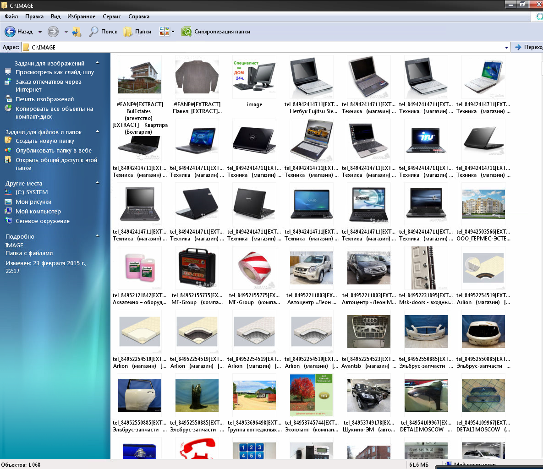
Task: Collapse the 'Другие места' section
Action: coord(97,183)
